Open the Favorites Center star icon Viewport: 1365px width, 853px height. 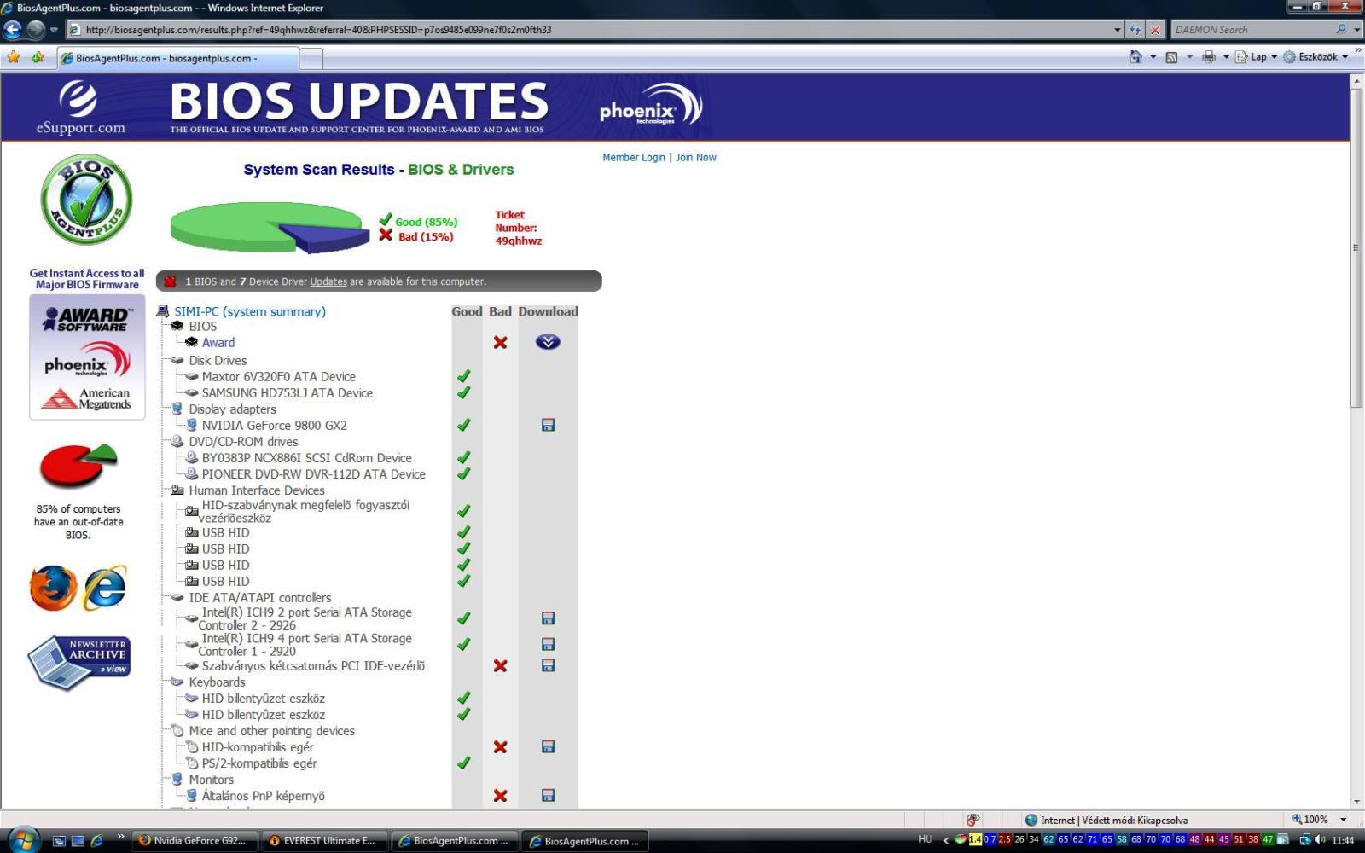point(14,57)
